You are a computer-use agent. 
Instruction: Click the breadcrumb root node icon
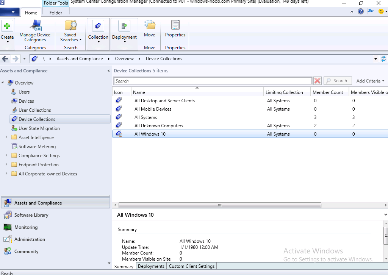point(34,59)
